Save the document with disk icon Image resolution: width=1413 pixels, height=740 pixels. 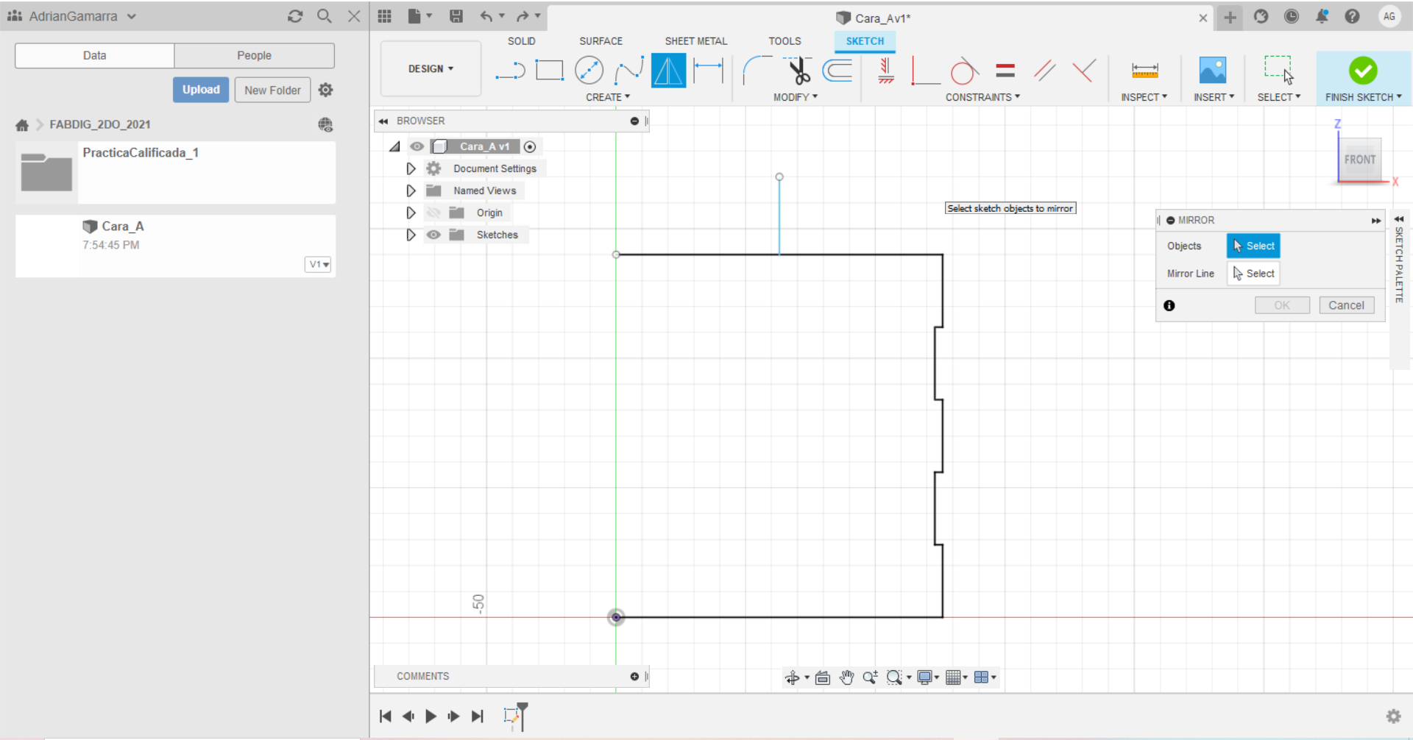[456, 16]
